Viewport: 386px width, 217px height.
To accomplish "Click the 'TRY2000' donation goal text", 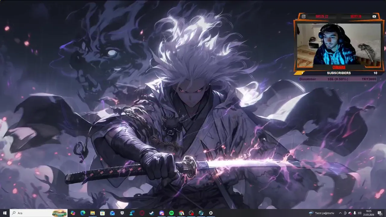I will click(x=369, y=79).
